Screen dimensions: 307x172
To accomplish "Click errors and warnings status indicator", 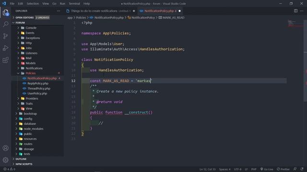I will (x=9, y=169).
